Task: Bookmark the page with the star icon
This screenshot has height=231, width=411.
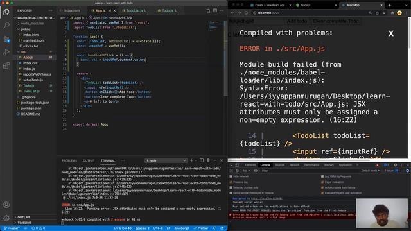Action: click(x=384, y=13)
